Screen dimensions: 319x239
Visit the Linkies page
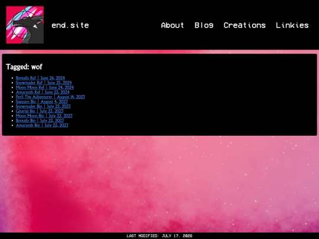tap(292, 25)
